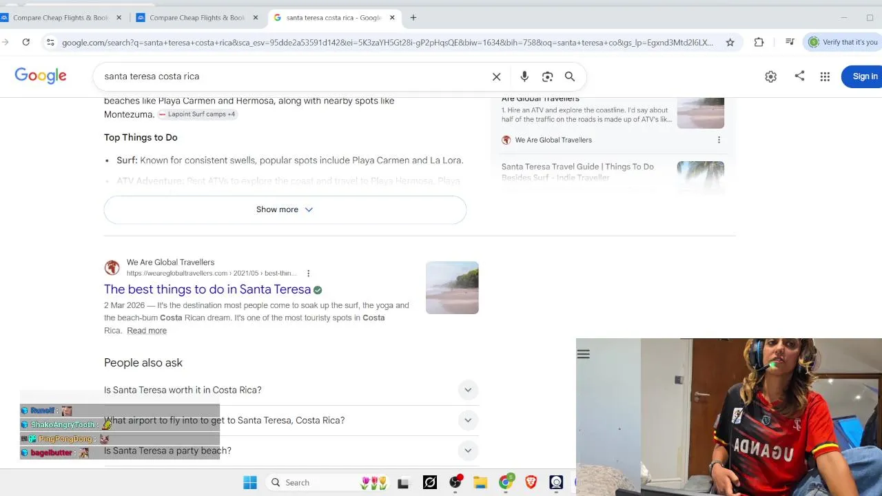Open three-dot menu on We Are Global Travellers card
This screenshot has height=496, width=882.
click(x=719, y=140)
